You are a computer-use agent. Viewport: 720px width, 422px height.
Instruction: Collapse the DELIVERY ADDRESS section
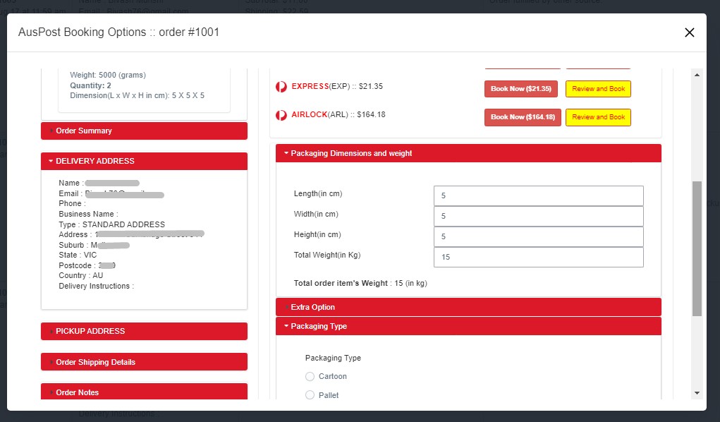[x=144, y=161]
